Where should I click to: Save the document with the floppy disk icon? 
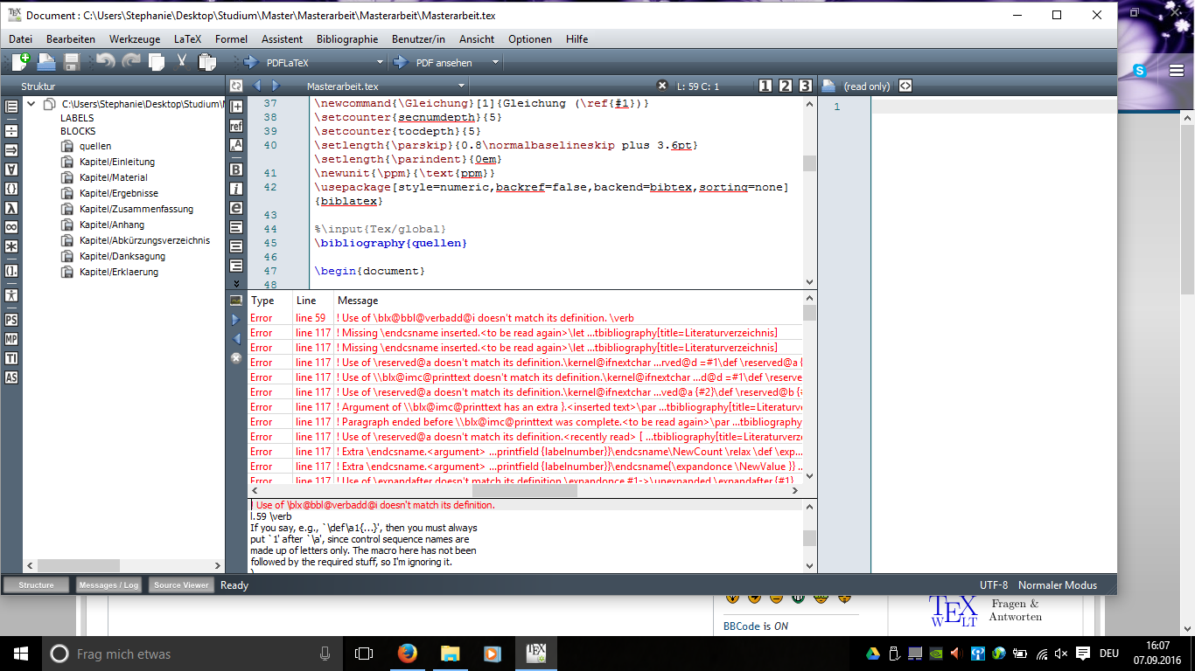[72, 62]
